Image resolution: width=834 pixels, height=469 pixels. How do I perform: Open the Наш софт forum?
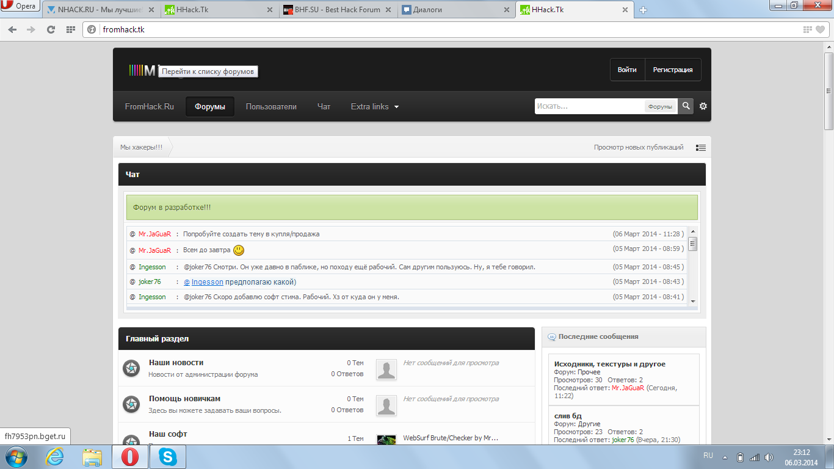pos(168,434)
